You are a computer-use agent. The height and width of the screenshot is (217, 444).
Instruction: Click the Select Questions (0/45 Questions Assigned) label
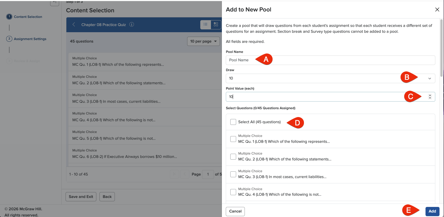click(261, 108)
